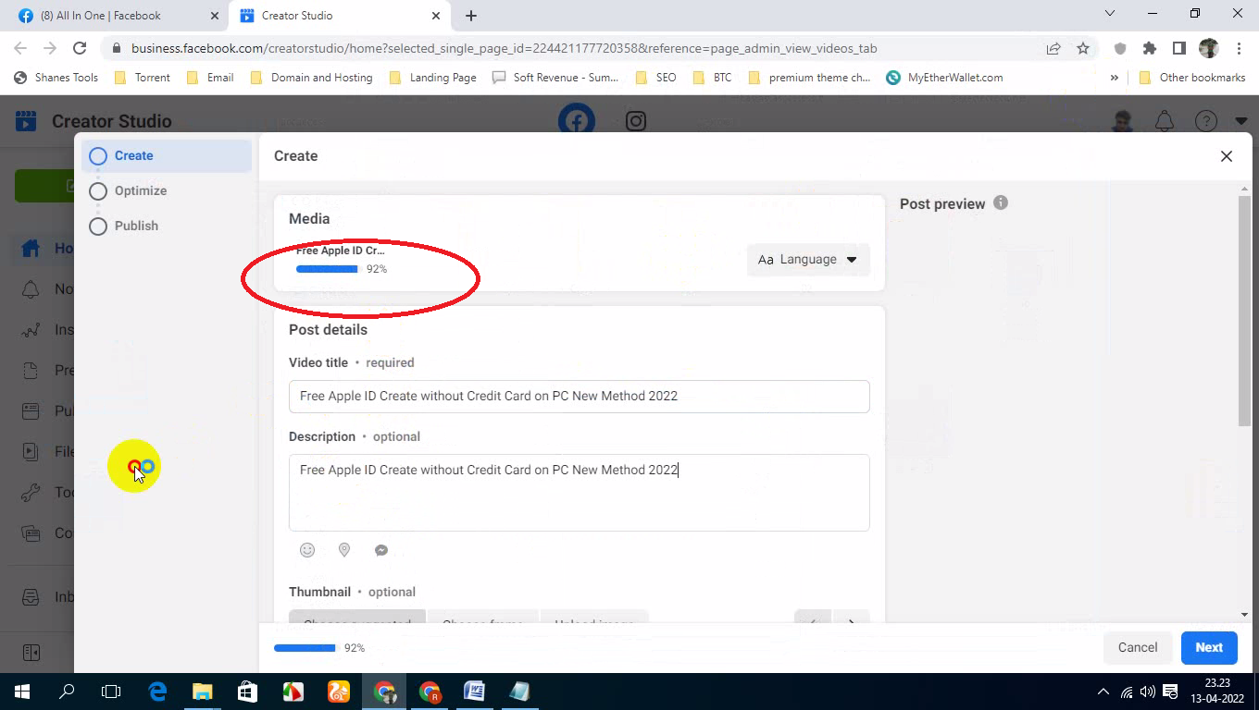Click the Messenger icon below the description
The height and width of the screenshot is (710, 1259).
(x=381, y=550)
